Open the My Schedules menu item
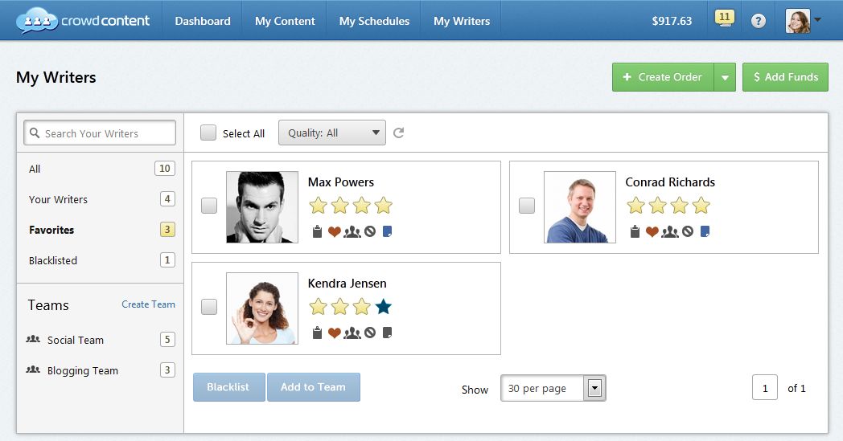843x441 pixels. [374, 21]
